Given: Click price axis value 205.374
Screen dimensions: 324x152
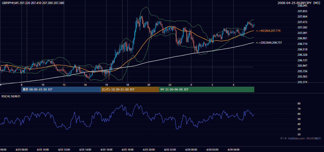Looking at the screenshot, I should 302,82.
